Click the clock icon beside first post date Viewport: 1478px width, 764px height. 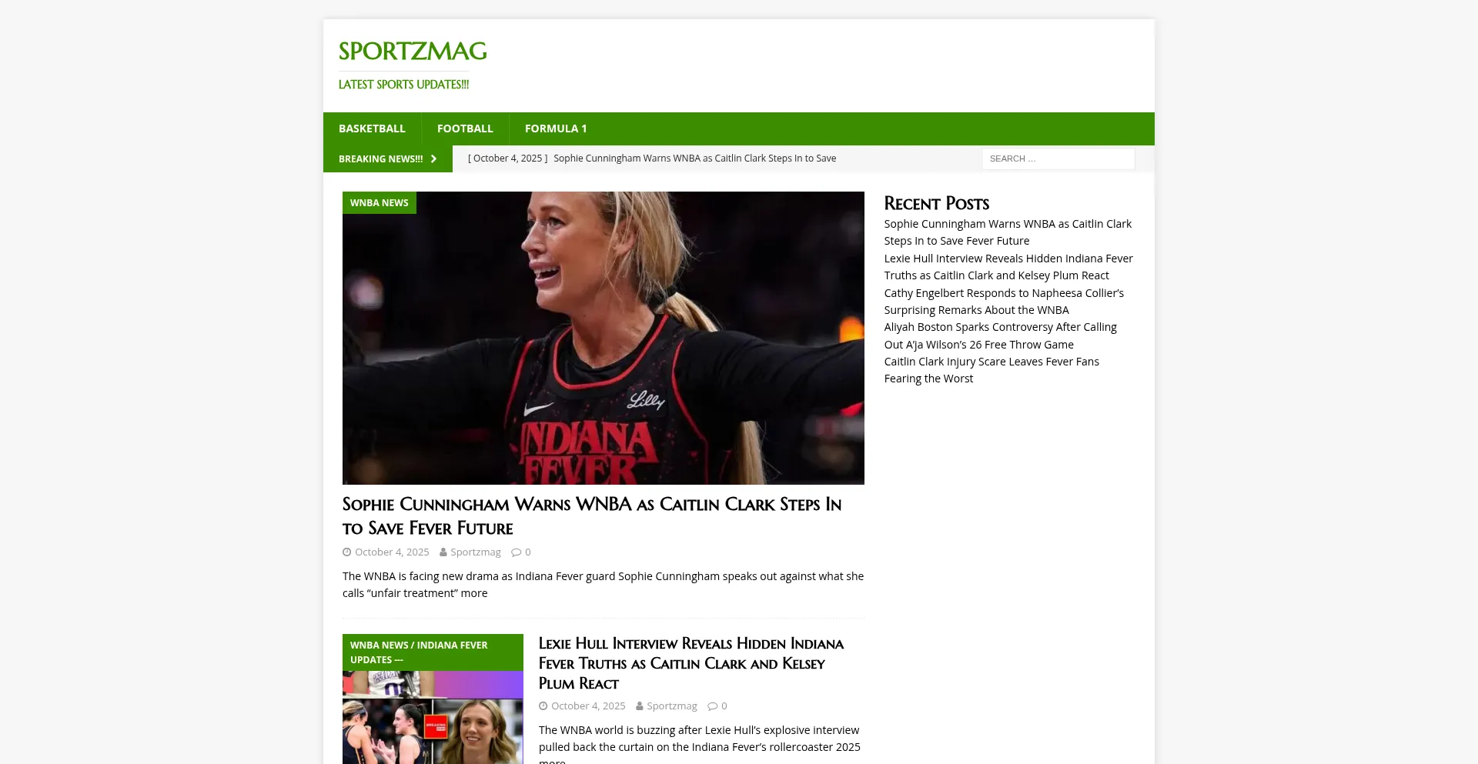[346, 552]
